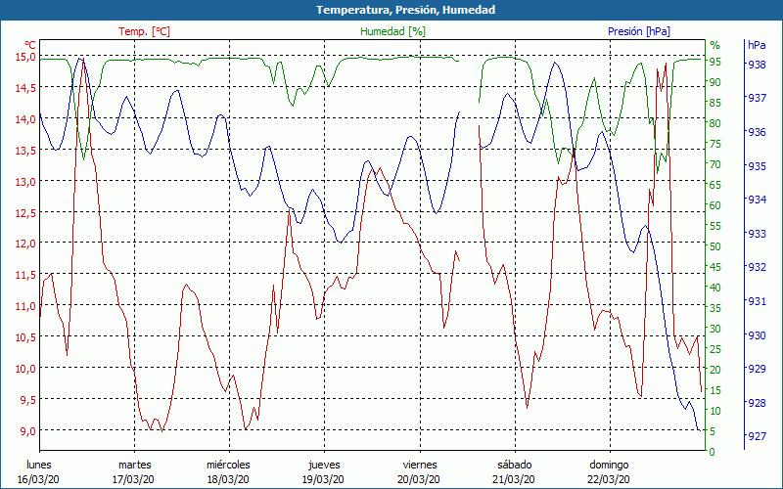Screen dimensions: 783x489
Task: Click the '45' humidity axis value
Action: tap(715, 266)
